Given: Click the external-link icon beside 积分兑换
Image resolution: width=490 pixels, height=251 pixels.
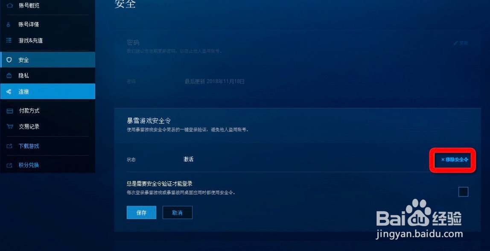Looking at the screenshot, I should 9,165.
